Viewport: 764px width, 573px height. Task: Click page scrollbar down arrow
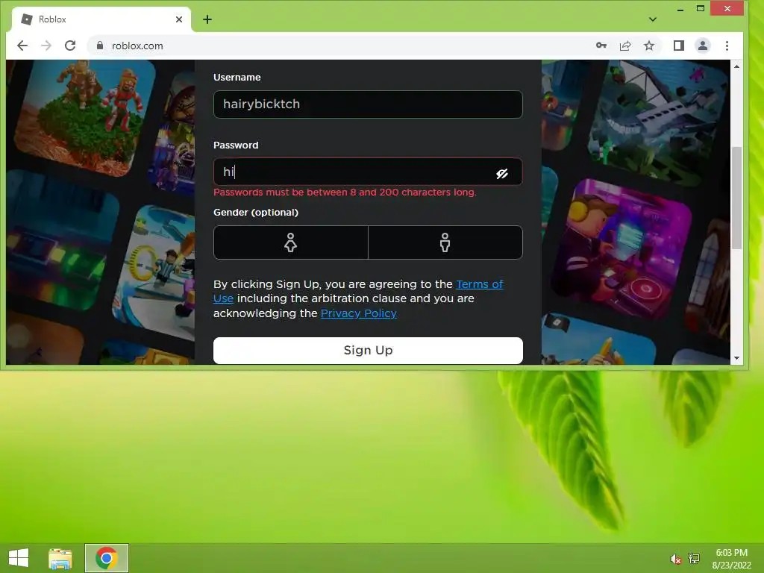coord(736,358)
